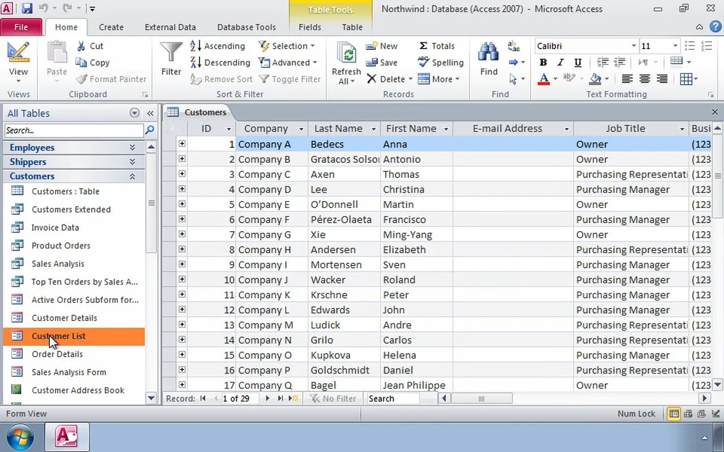Image resolution: width=724 pixels, height=452 pixels.
Task: Sort Ascending
Action: coord(218,46)
